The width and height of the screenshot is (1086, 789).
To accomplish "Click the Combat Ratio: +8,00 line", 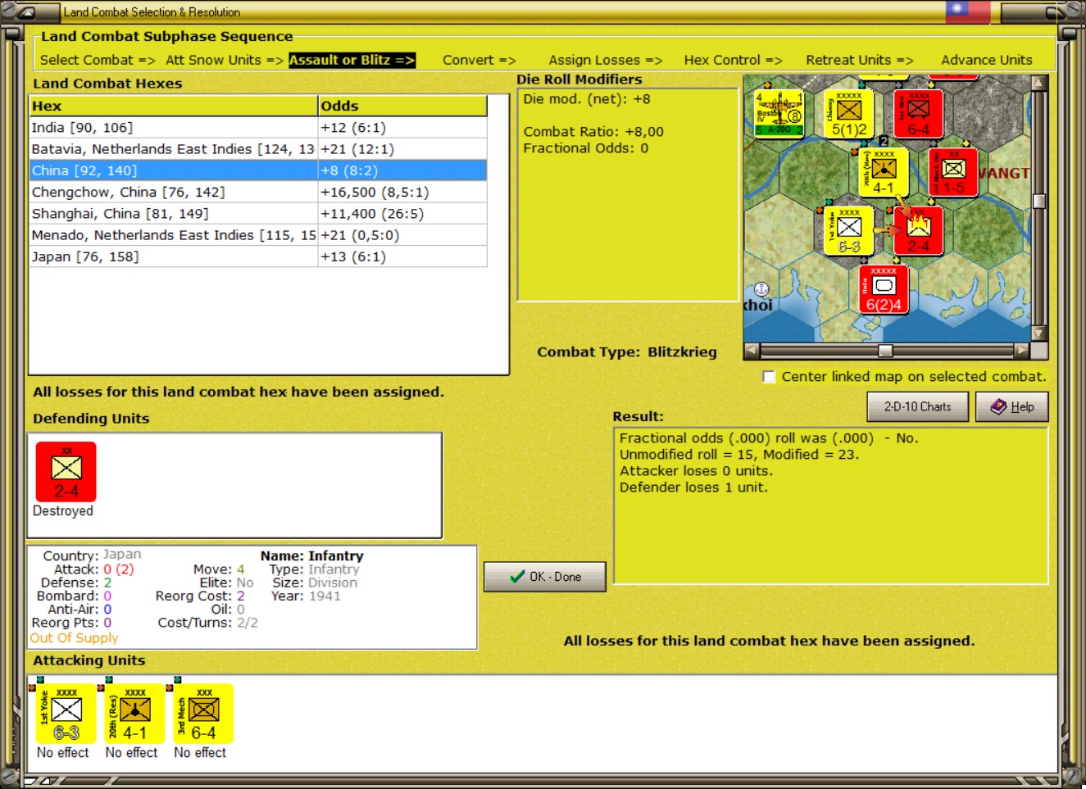I will click(593, 132).
